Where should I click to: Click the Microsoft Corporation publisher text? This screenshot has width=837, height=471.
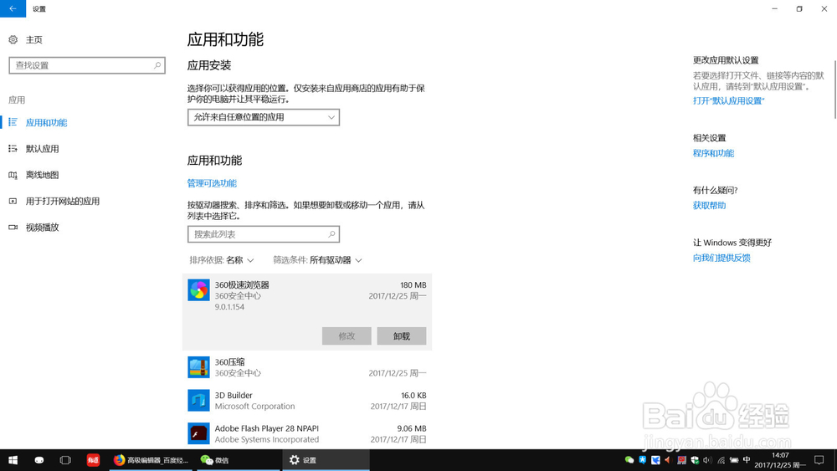pos(254,407)
